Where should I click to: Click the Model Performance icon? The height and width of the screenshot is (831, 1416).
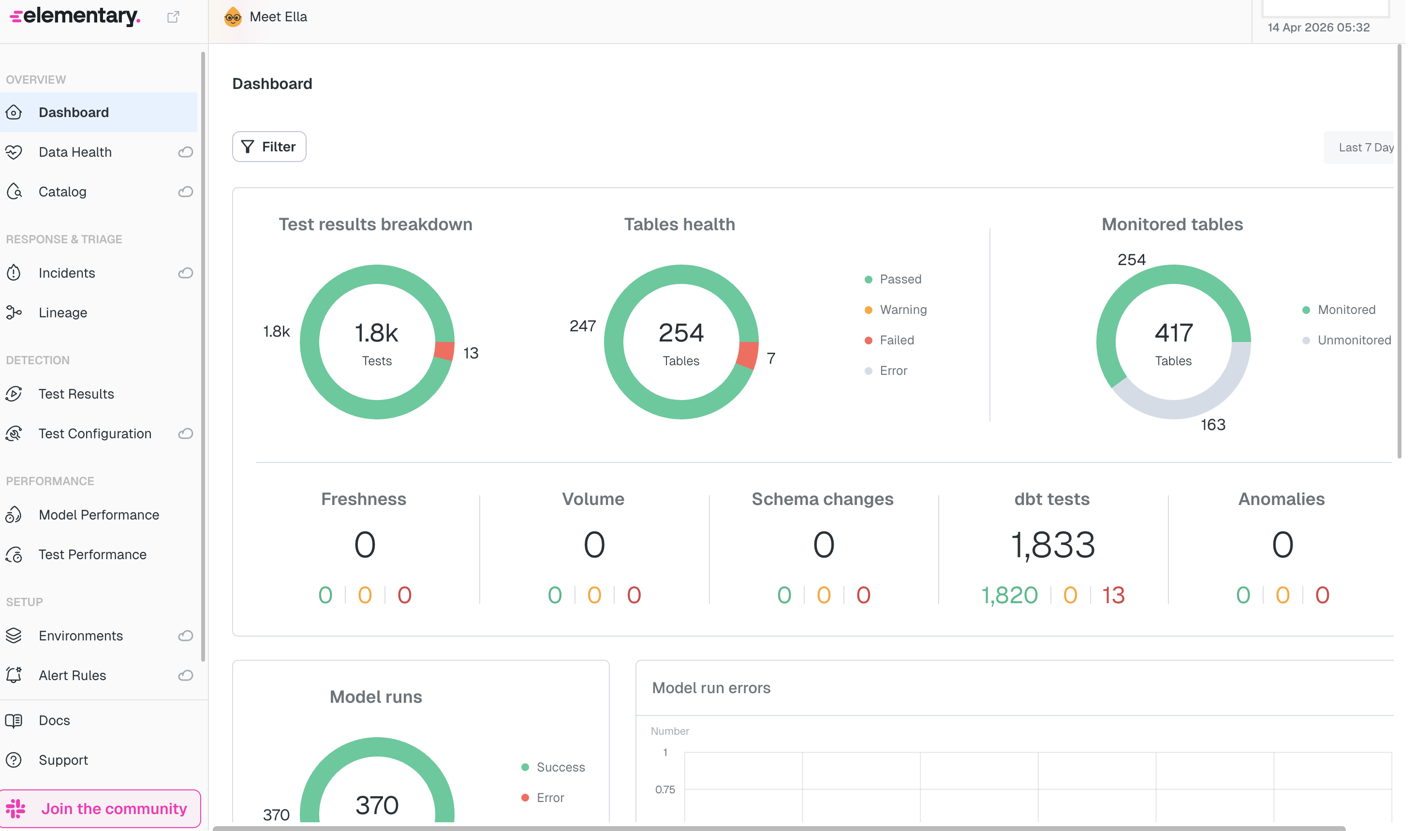click(x=14, y=515)
